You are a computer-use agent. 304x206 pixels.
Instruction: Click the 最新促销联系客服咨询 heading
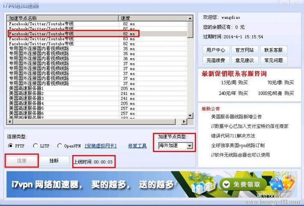click(x=234, y=74)
